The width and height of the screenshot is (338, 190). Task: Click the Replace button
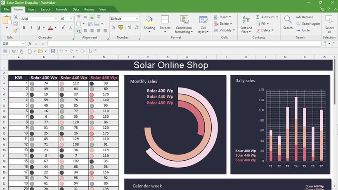pos(305,17)
